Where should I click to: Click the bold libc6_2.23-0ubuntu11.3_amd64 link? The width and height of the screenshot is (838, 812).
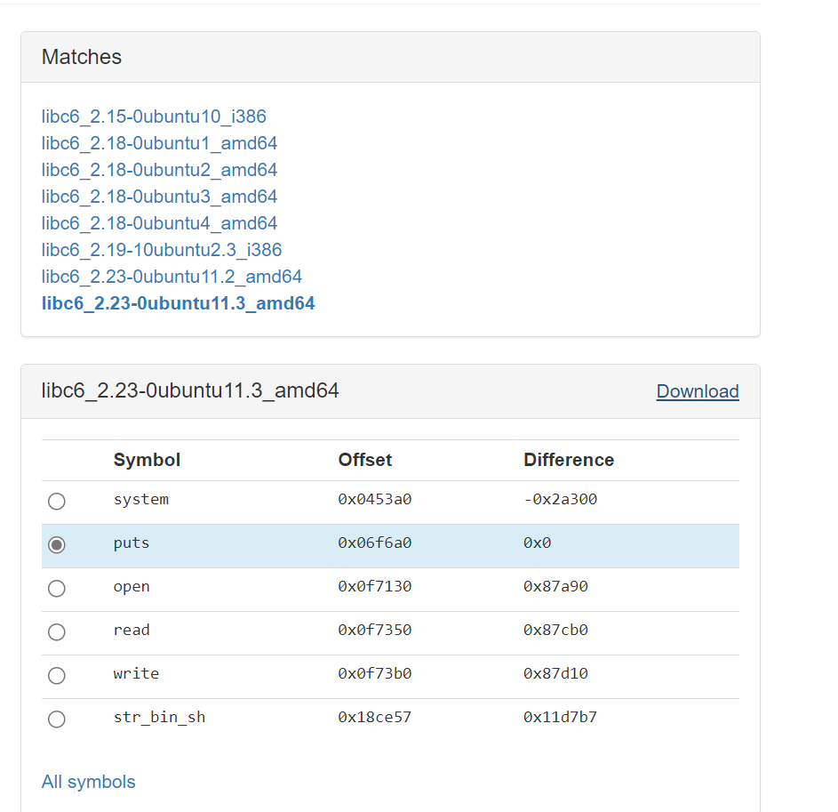click(x=178, y=303)
